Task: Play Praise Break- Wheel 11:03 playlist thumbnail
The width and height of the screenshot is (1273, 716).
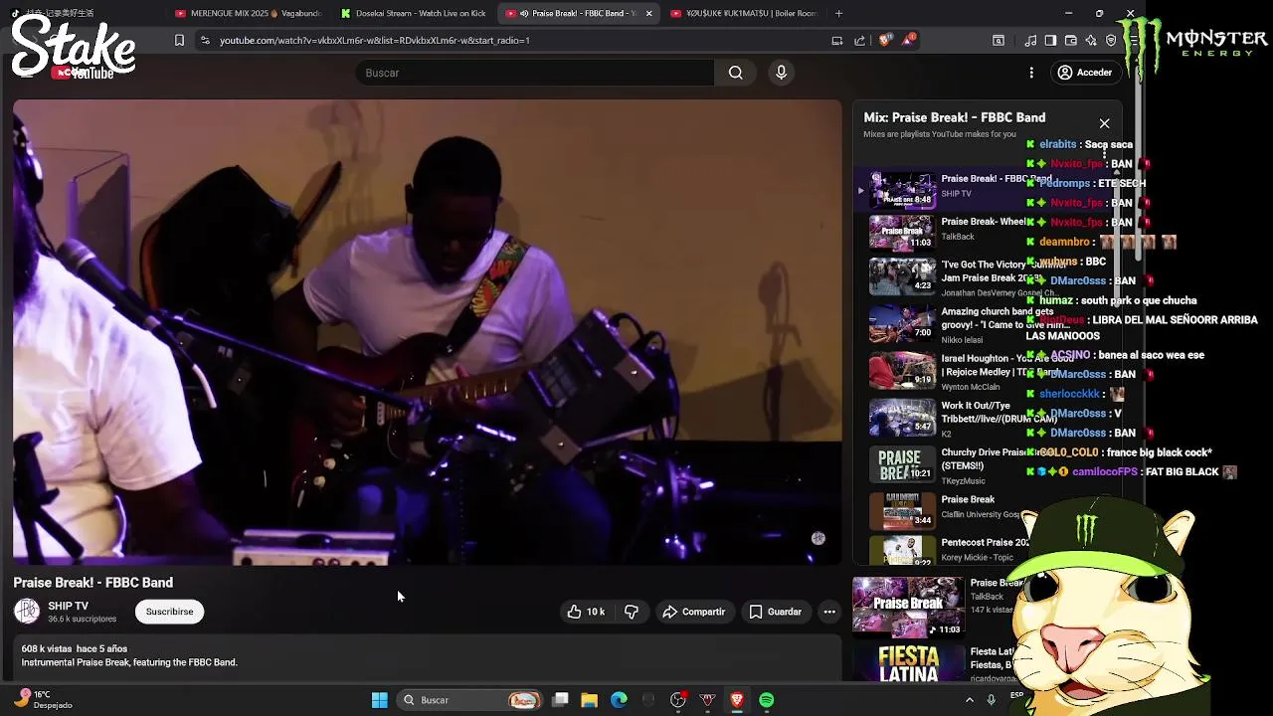Action: (902, 233)
